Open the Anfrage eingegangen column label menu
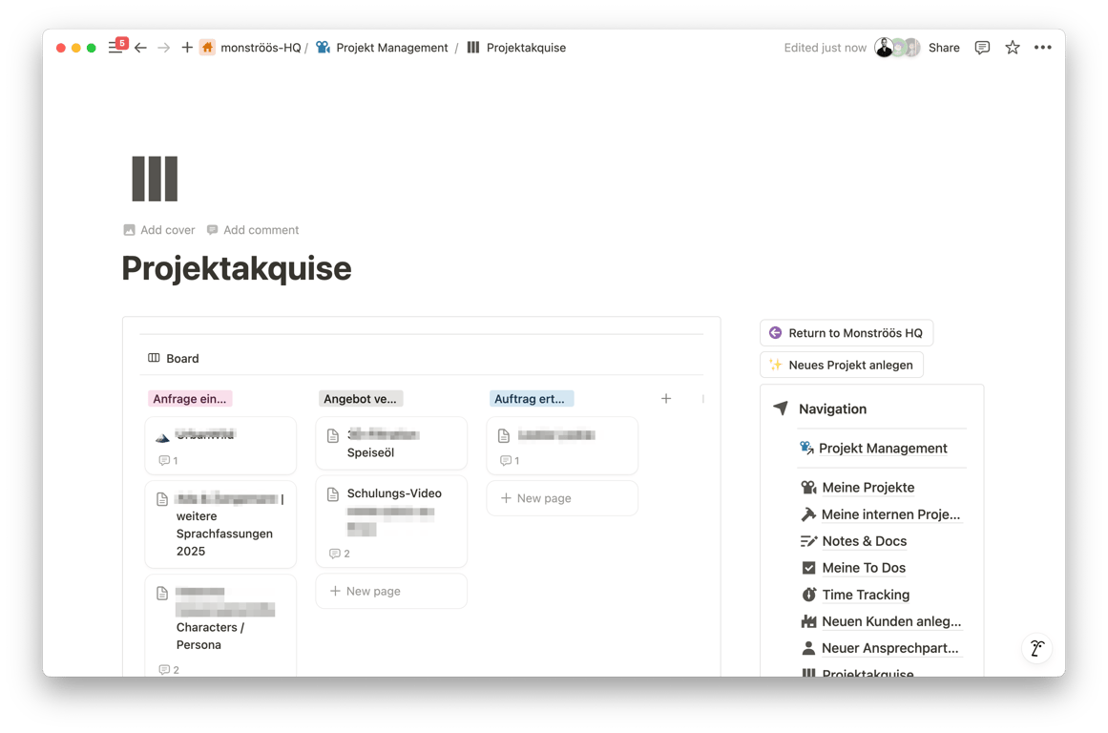 click(190, 398)
